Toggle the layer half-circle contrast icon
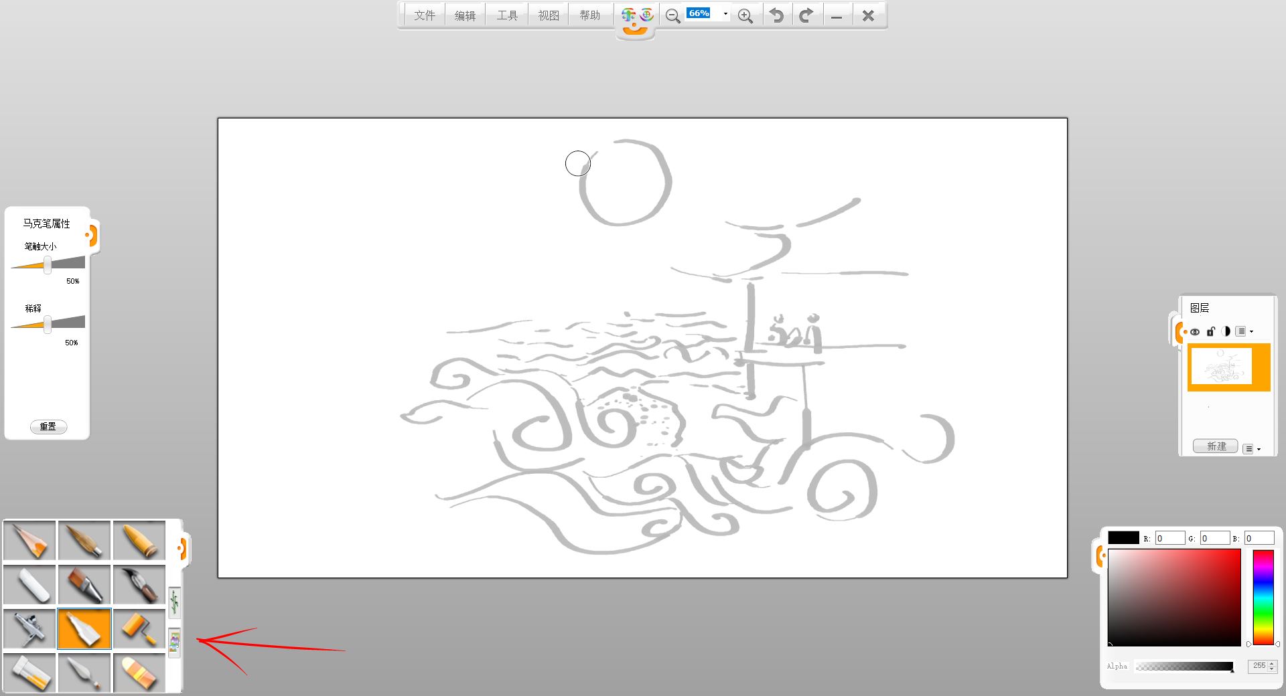 coord(1225,331)
